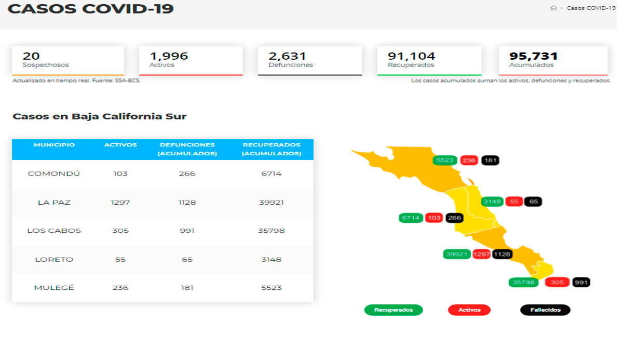Toggle the Fallecidos legend button

(x=545, y=310)
